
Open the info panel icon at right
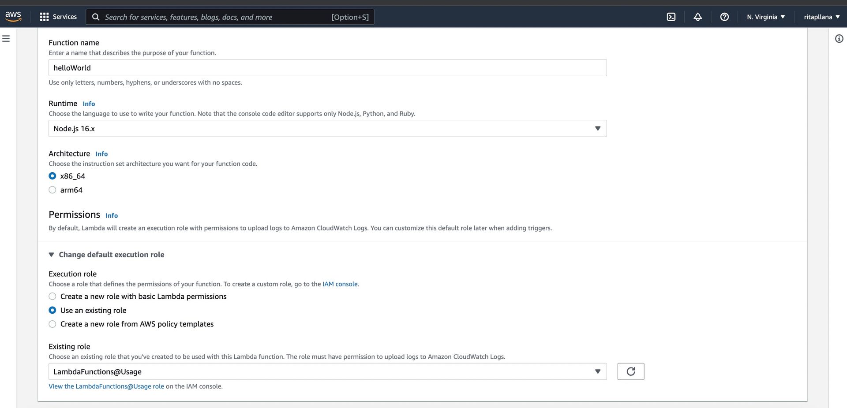(839, 39)
